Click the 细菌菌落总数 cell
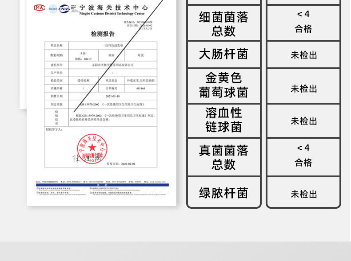 click(223, 23)
